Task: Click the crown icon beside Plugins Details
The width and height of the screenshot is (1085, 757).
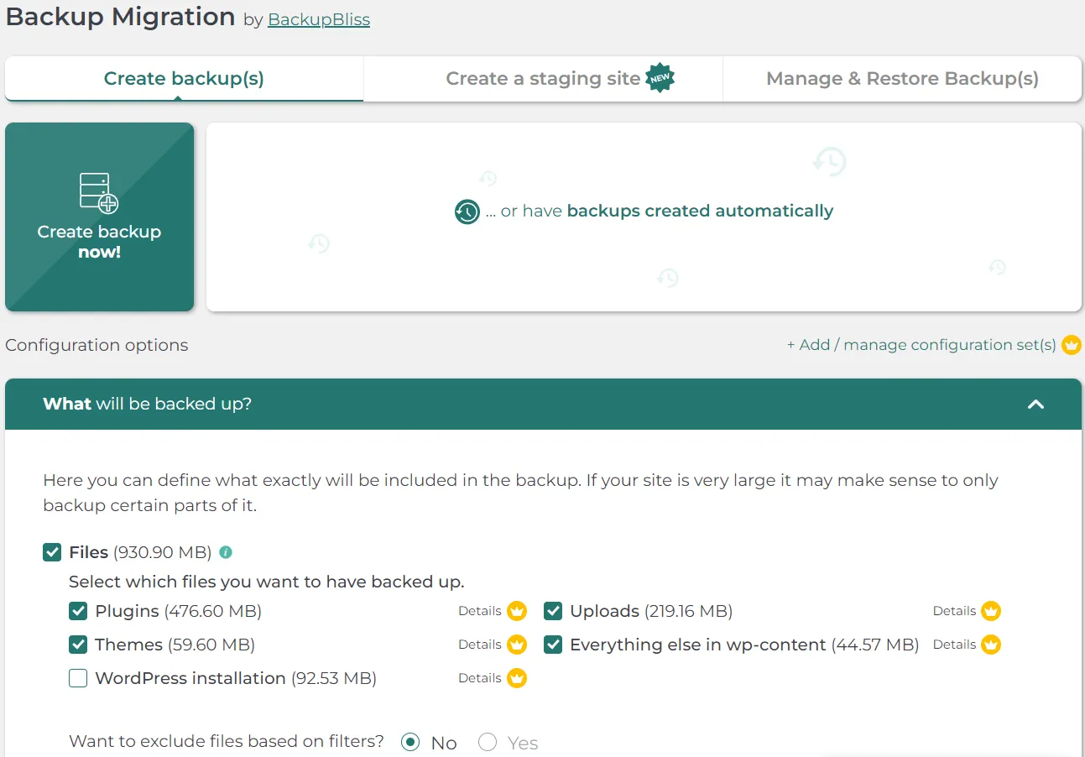Action: pyautogui.click(x=516, y=611)
